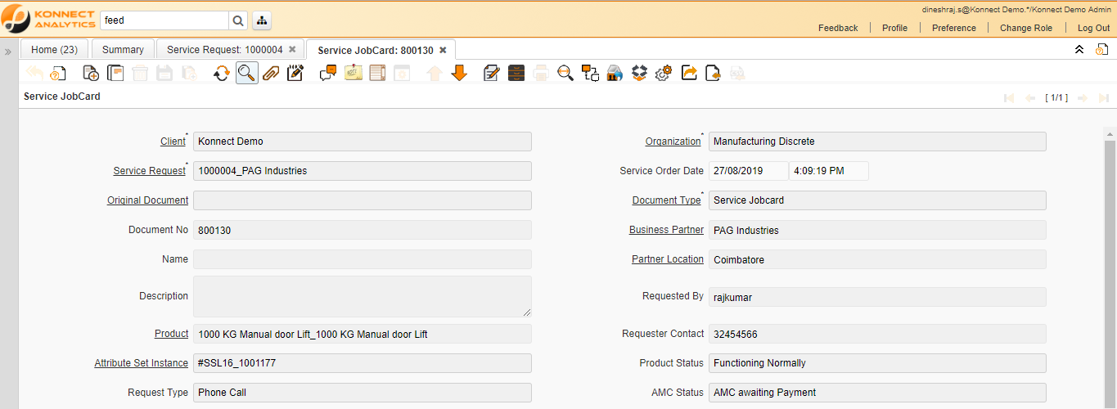Switch to Home (23) tab

(x=54, y=50)
